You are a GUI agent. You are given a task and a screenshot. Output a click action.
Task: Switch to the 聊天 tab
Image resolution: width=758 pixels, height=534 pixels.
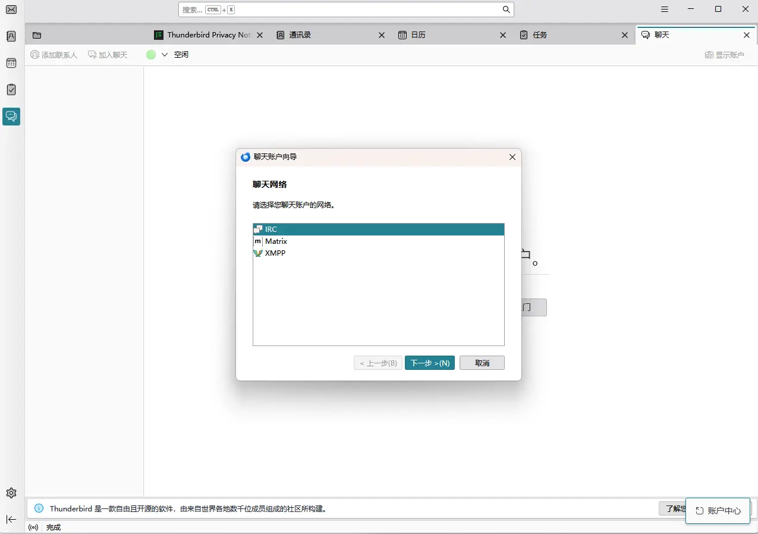pos(696,35)
